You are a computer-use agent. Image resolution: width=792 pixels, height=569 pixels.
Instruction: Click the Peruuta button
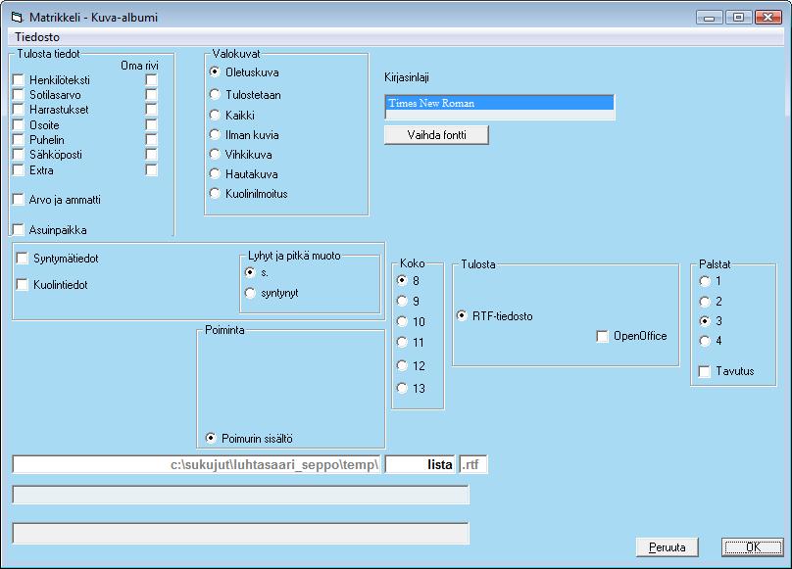click(667, 547)
